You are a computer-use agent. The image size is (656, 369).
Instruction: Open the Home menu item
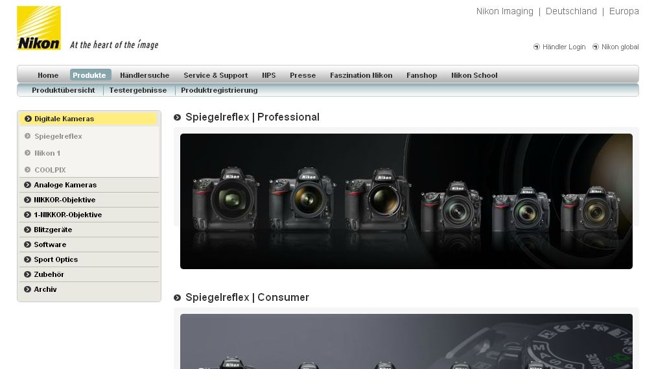tap(48, 75)
